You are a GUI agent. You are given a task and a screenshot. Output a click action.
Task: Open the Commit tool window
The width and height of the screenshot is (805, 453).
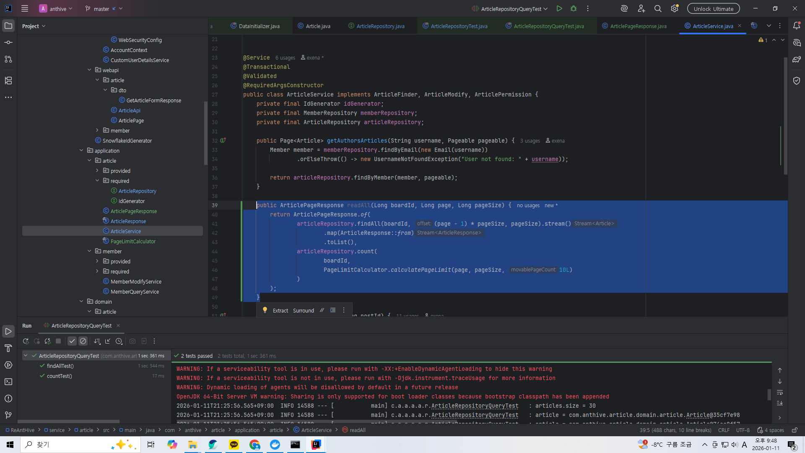tap(8, 42)
